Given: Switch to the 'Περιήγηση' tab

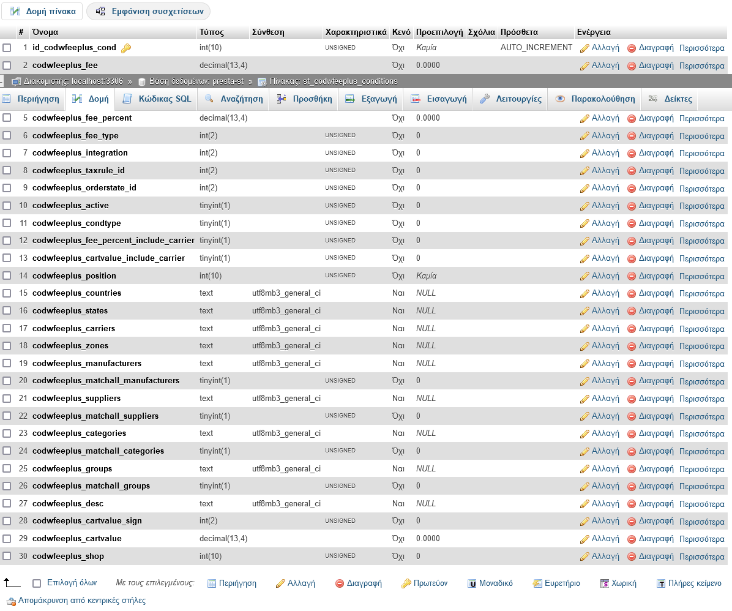Looking at the screenshot, I should click(x=31, y=99).
